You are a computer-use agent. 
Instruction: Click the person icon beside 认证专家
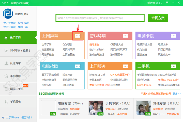point(6,63)
